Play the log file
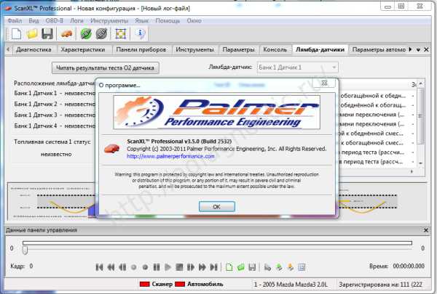Viewport: 437px width, 294px height. 168,267
